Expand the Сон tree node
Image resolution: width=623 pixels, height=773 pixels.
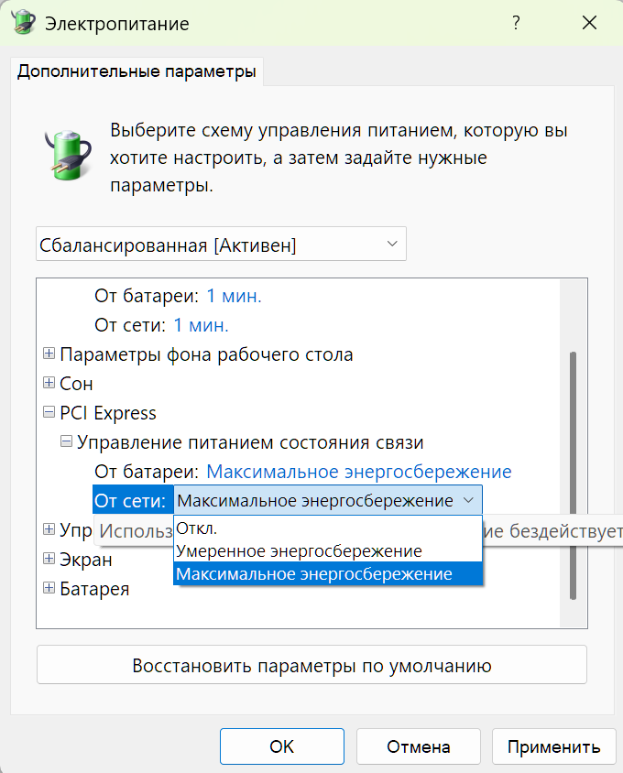49,384
